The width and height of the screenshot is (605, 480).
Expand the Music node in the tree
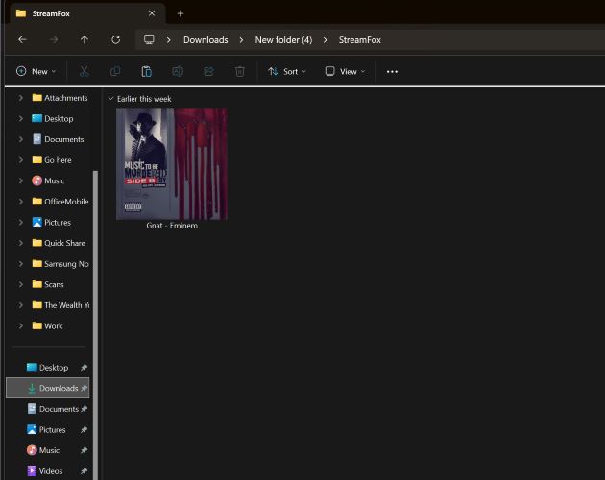point(20,181)
